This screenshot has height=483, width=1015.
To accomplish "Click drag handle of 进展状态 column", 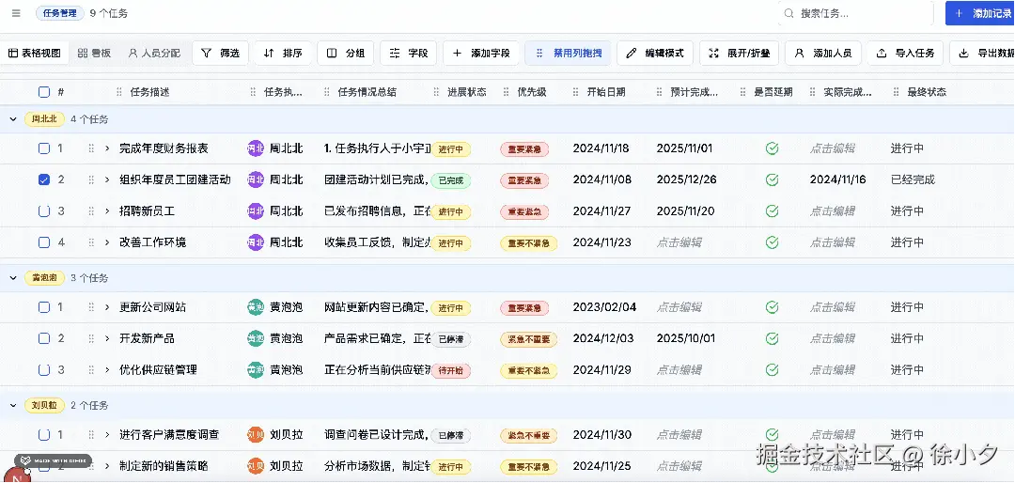I will click(436, 92).
